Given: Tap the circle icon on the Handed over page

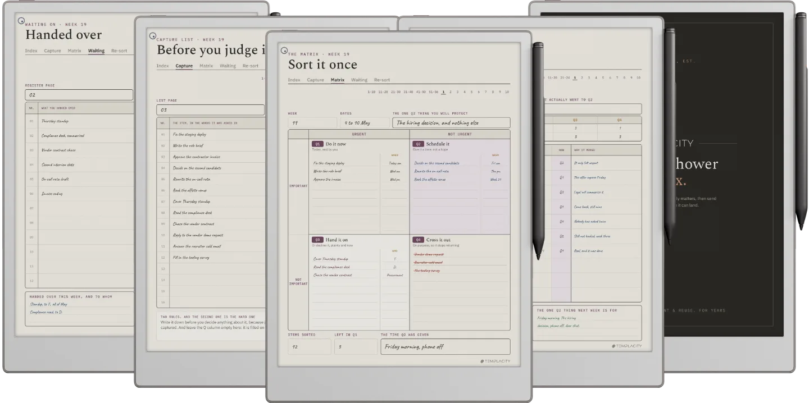Looking at the screenshot, I should [21, 21].
